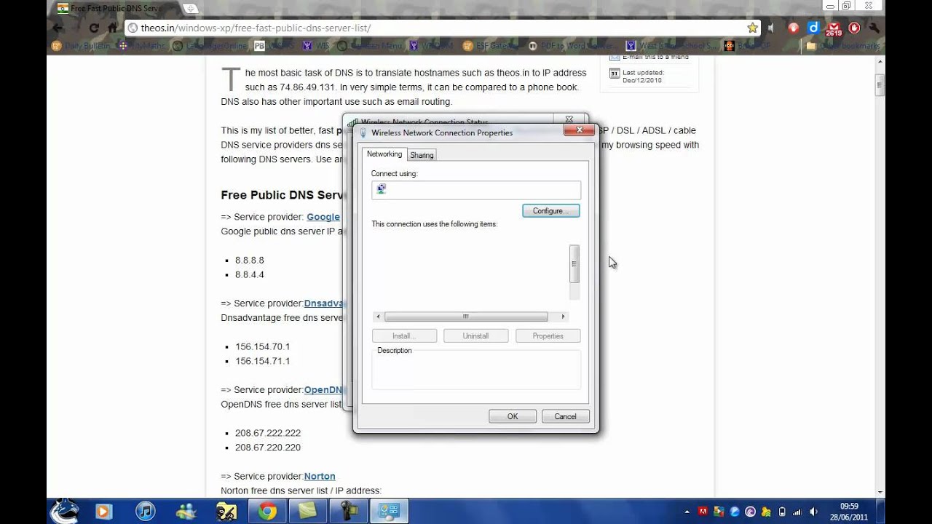The width and height of the screenshot is (932, 524).
Task: Open the MyMaths bookmark
Action: tap(143, 46)
